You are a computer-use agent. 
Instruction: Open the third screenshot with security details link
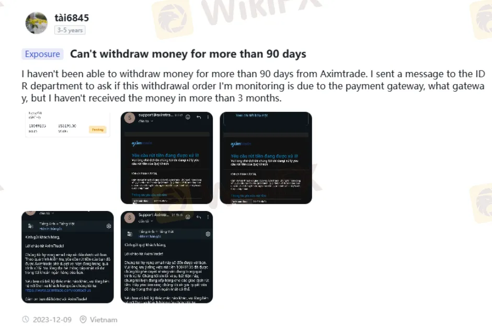pos(266,158)
